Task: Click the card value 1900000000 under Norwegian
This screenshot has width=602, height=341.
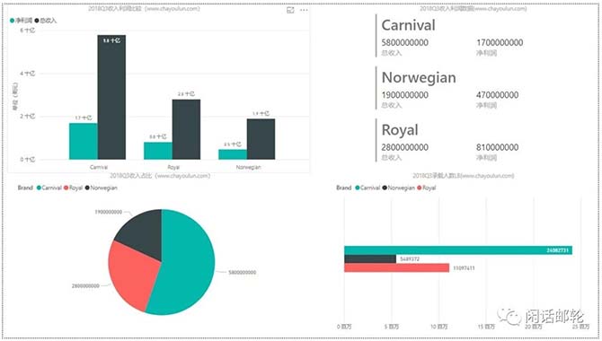Action: click(x=405, y=95)
